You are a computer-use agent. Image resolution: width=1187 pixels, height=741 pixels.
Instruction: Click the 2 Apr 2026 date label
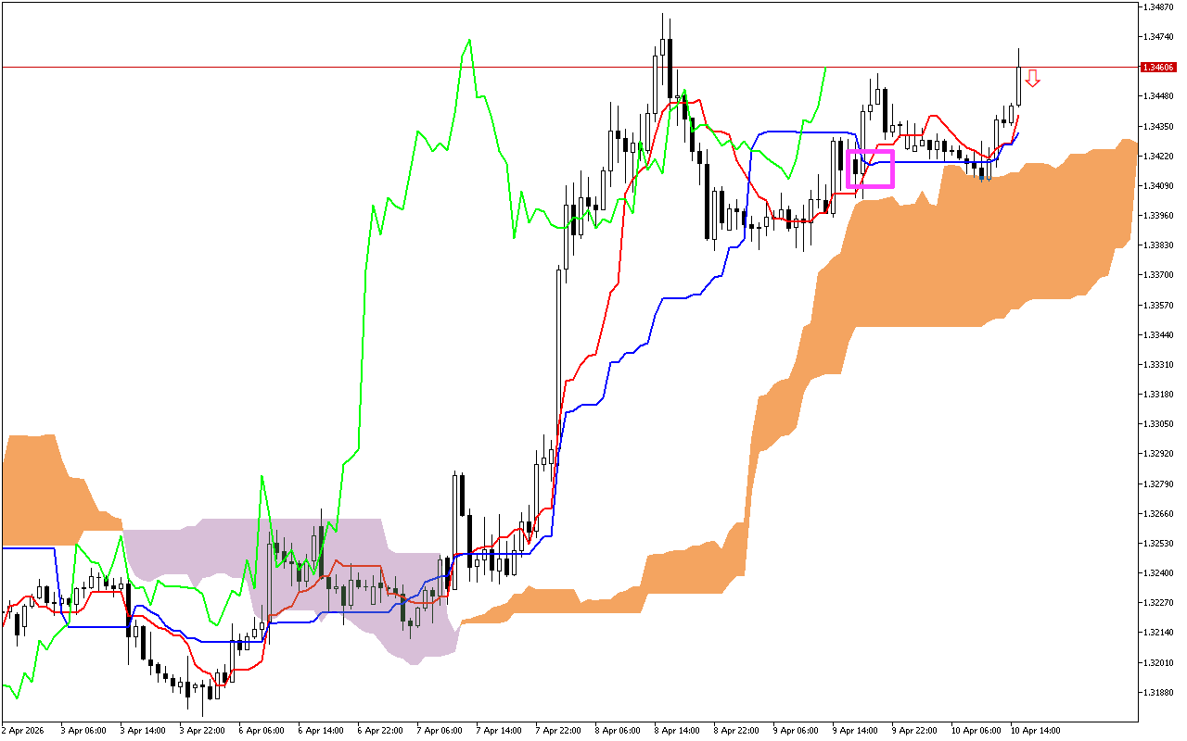24,730
